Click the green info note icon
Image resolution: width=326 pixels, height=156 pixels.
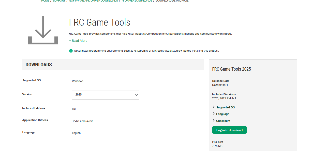[x=71, y=51]
